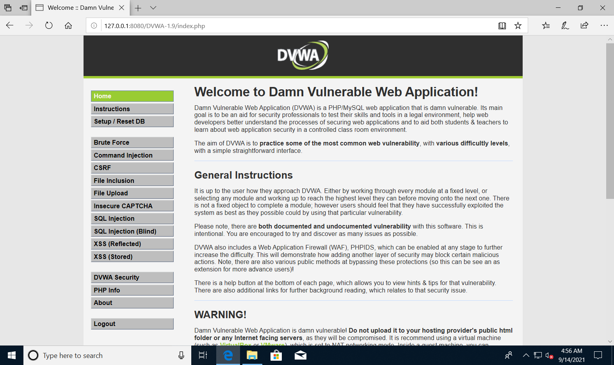Click the Share page icon
This screenshot has height=365, width=614.
click(584, 26)
